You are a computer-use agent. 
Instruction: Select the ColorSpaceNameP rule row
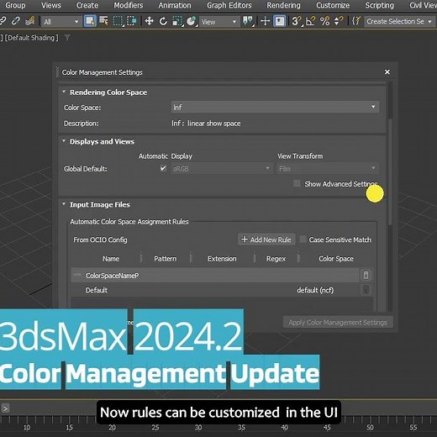point(215,276)
